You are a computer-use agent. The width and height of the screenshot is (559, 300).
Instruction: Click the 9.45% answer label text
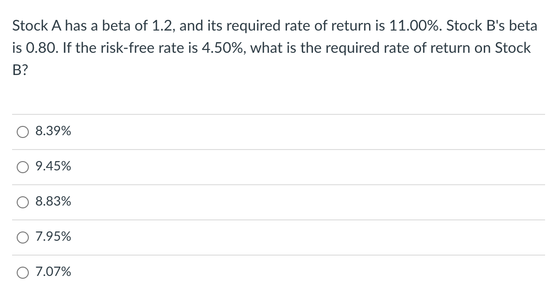53,167
